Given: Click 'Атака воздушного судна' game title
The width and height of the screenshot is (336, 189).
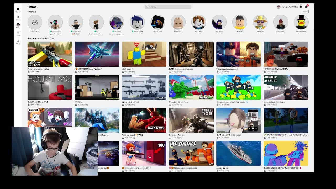Looking at the screenshot, I should [x=274, y=102].
